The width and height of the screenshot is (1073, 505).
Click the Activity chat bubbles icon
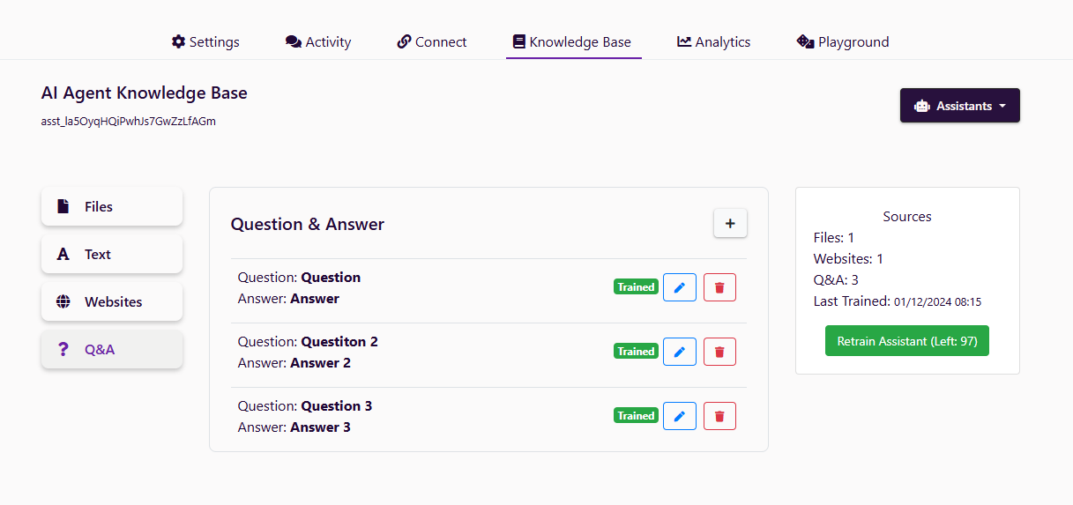click(294, 41)
